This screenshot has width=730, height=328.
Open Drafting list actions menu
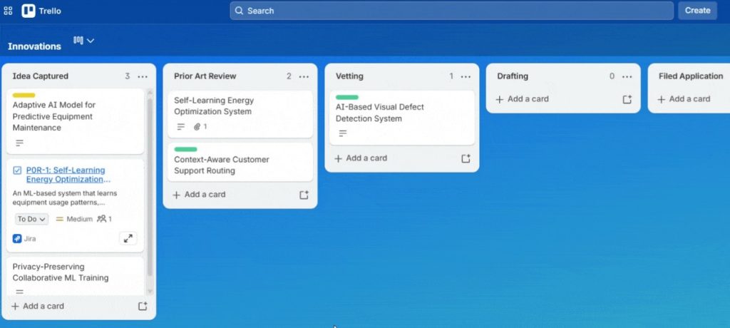pos(627,76)
